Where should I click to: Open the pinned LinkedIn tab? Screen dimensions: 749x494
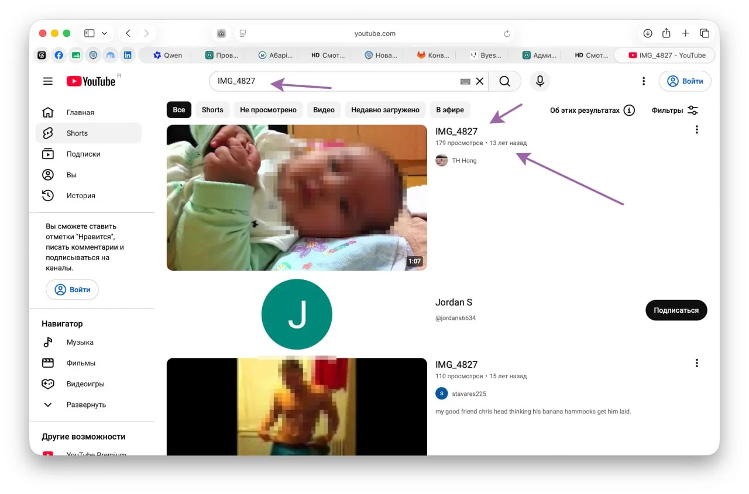(127, 56)
